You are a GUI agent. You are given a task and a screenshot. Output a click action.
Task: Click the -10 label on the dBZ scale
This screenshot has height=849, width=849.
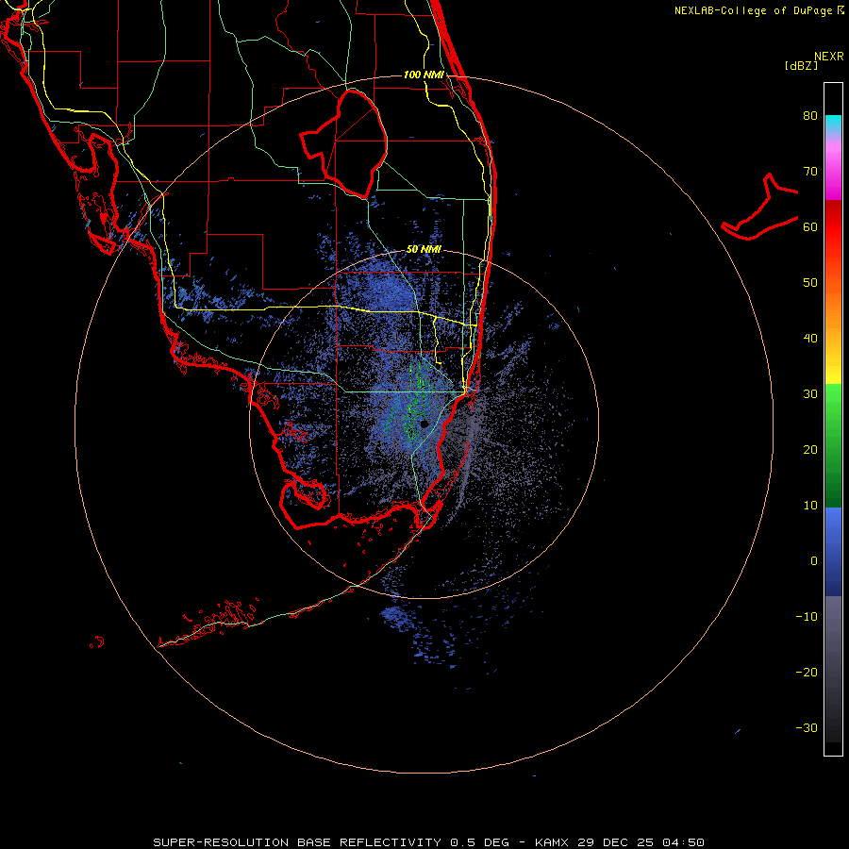[807, 617]
